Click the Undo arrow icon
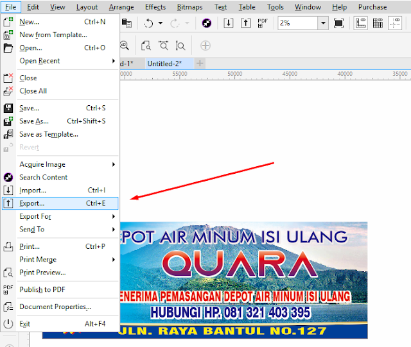This screenshot has width=411, height=347. tap(148, 23)
